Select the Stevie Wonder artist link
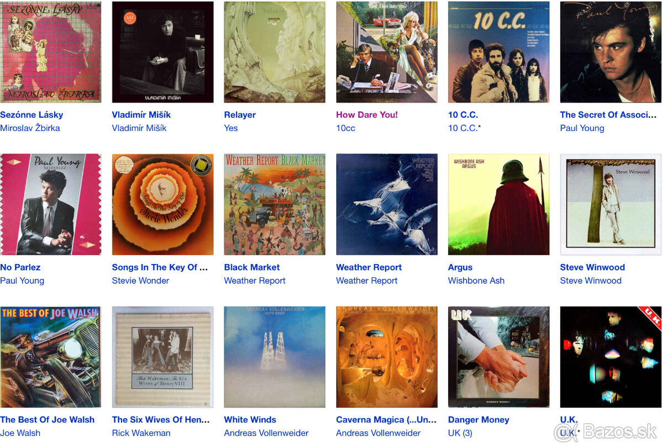This screenshot has width=663, height=448. click(141, 281)
